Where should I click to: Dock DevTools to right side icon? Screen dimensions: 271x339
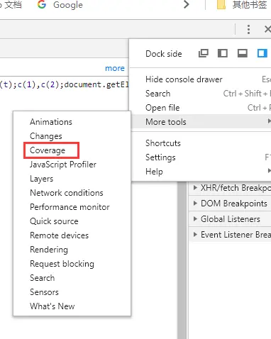tap(262, 53)
